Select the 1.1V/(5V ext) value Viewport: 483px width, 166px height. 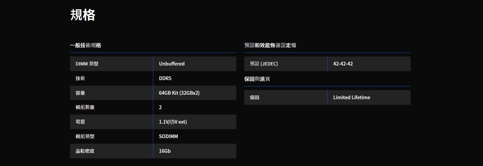(x=173, y=122)
